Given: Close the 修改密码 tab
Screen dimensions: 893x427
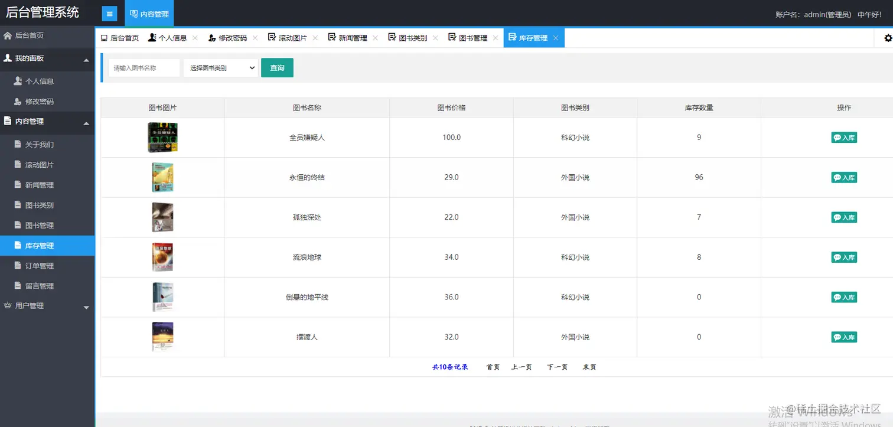Looking at the screenshot, I should [x=255, y=38].
